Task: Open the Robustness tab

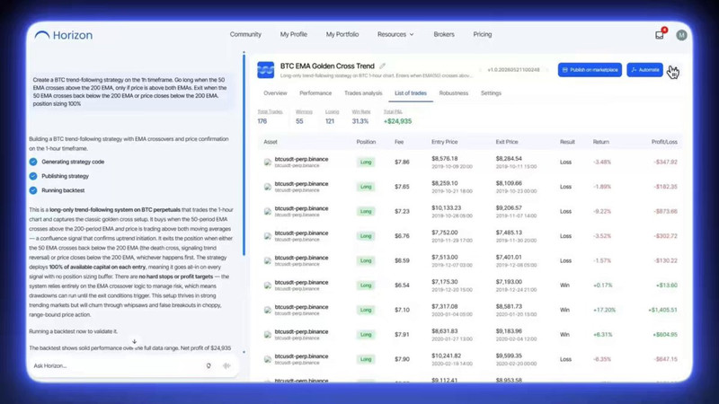Action: 454,93
